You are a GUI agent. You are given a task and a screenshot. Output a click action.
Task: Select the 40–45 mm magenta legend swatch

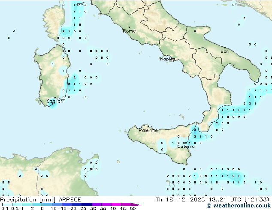pyautogui.click(x=116, y=204)
